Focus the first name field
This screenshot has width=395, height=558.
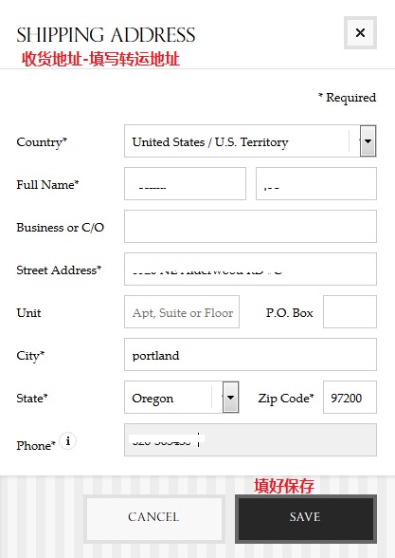(185, 184)
